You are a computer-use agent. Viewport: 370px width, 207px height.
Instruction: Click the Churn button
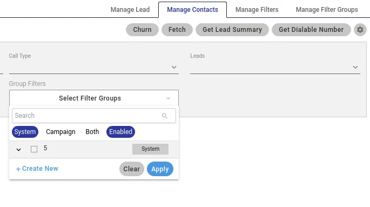[x=142, y=30]
